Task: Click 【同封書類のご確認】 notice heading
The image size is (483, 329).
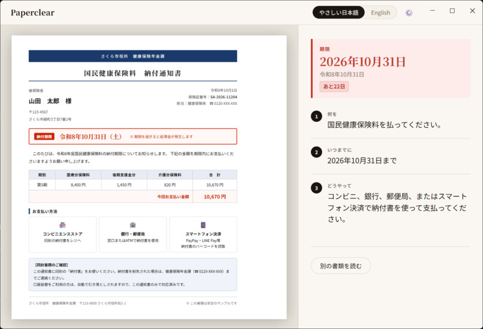Action: tap(51, 265)
